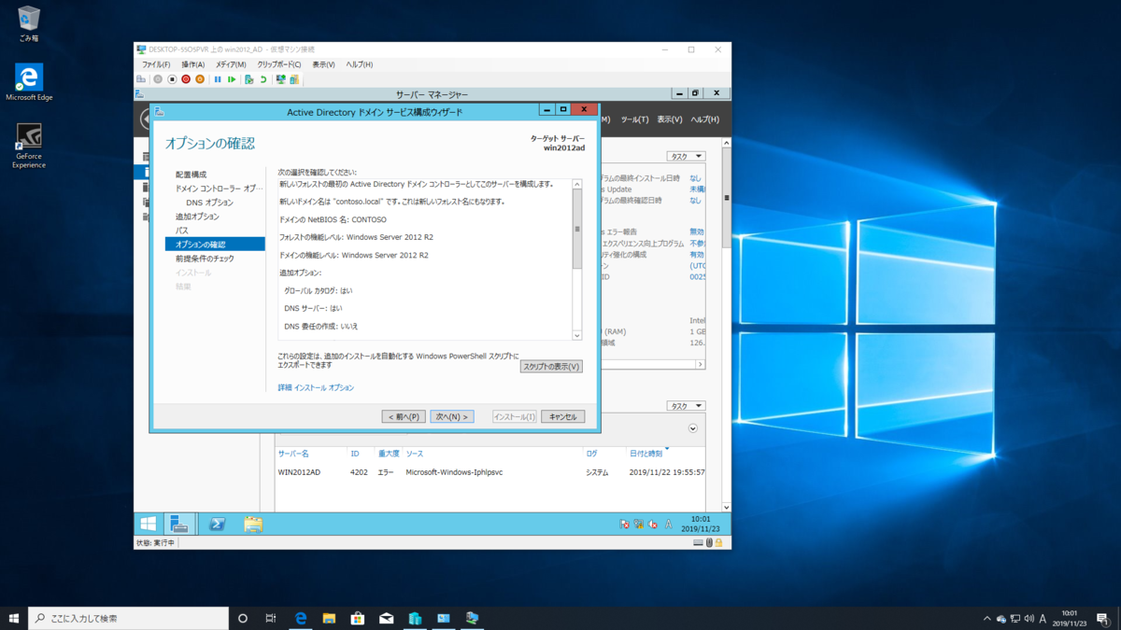Select 配置構成 step in wizard sidebar
This screenshot has height=630, width=1121.
click(x=192, y=175)
